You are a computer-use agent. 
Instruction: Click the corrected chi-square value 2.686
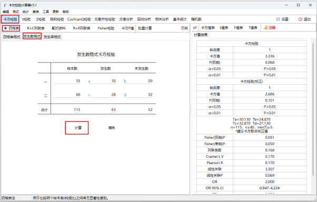coord(270,94)
